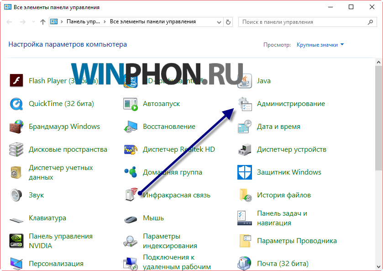
Task: Open the Панель управления NVIDIA icon
Action: (x=16, y=241)
